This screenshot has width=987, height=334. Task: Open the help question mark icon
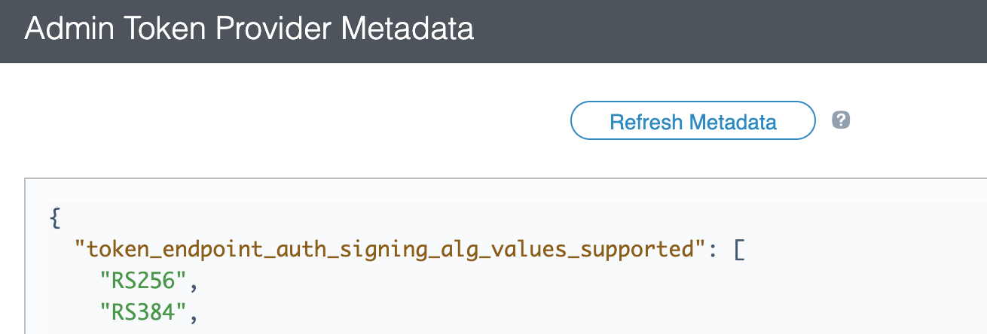pyautogui.click(x=841, y=120)
